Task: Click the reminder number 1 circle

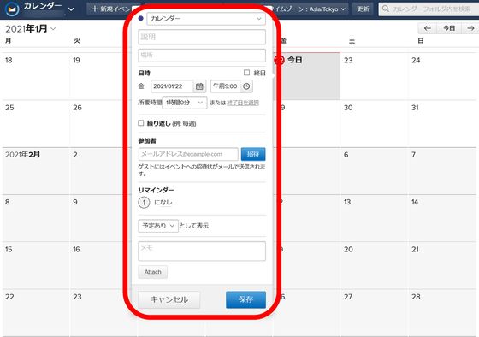Action: coord(144,202)
